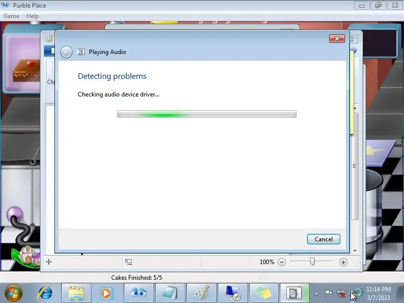Cancel the audio troubleshooter
404x303 pixels.
click(323, 239)
